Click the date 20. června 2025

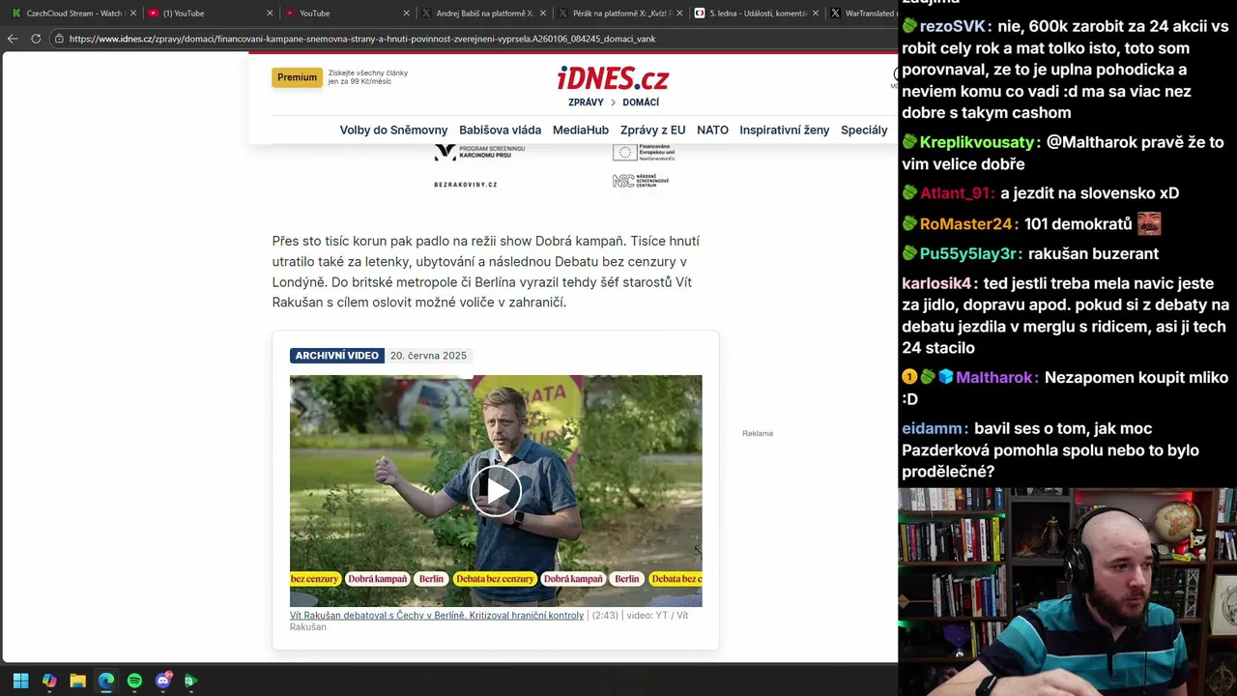(428, 356)
